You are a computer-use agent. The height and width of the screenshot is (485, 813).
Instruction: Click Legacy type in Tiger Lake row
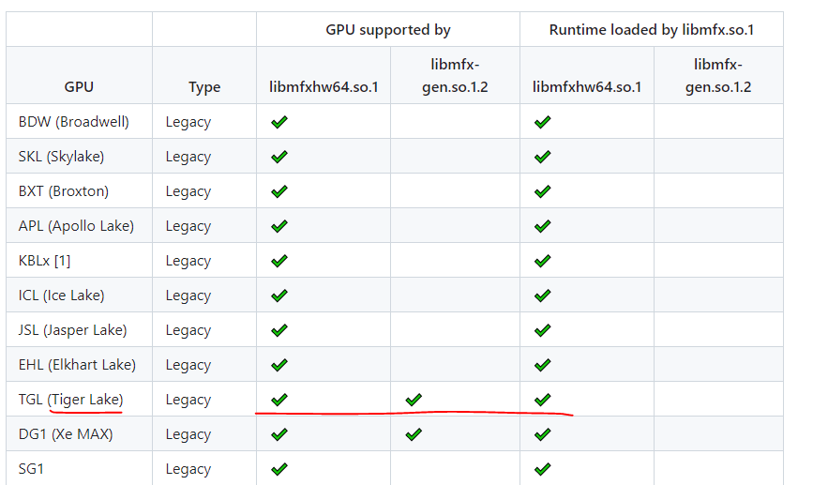[x=188, y=401]
